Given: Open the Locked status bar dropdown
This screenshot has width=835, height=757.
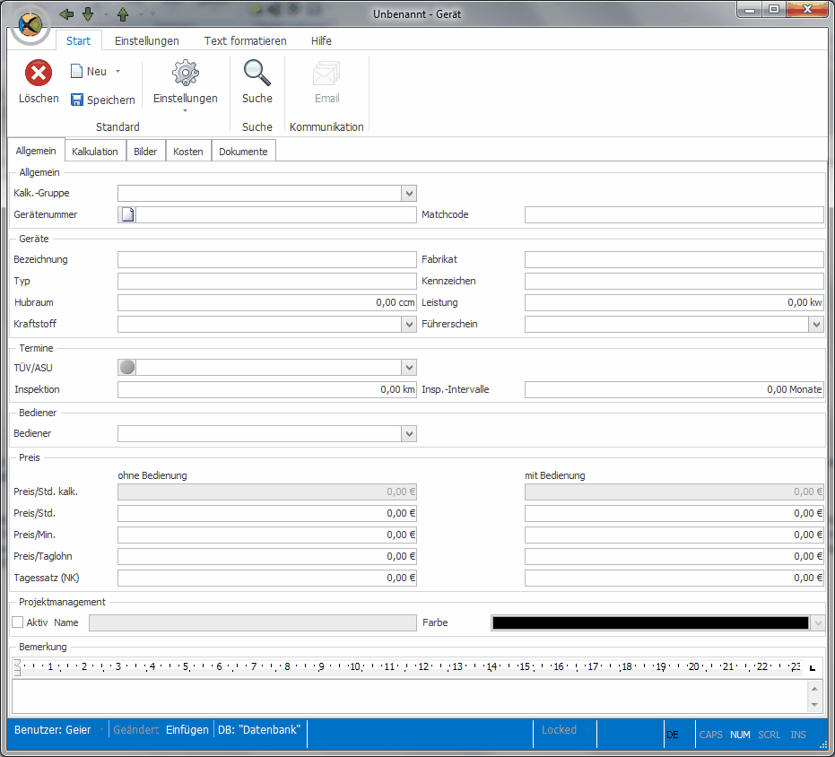Looking at the screenshot, I should pyautogui.click(x=588, y=730).
